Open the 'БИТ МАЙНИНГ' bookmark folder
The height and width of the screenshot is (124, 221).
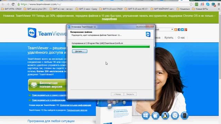[x=162, y=9]
